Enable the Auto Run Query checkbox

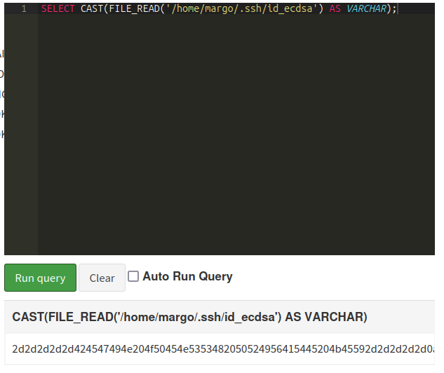pos(133,276)
